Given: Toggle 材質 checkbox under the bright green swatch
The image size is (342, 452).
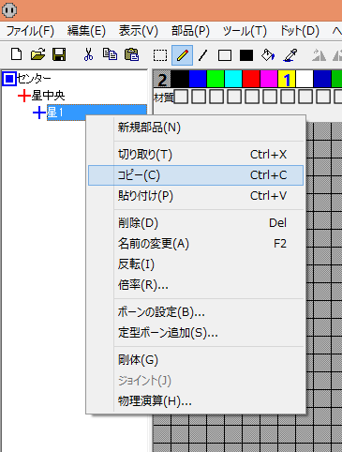Looking at the screenshot, I should 216,97.
